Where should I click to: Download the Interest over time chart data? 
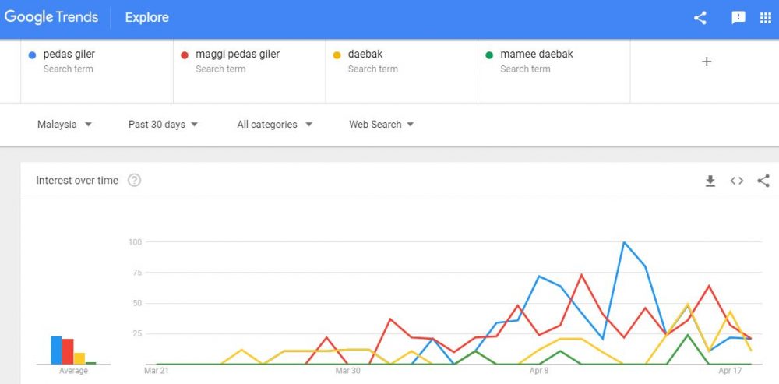710,181
